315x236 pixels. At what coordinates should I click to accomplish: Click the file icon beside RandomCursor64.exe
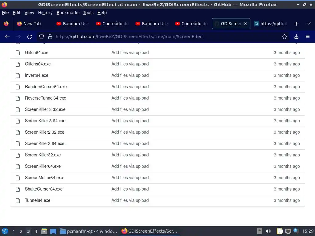point(18,87)
